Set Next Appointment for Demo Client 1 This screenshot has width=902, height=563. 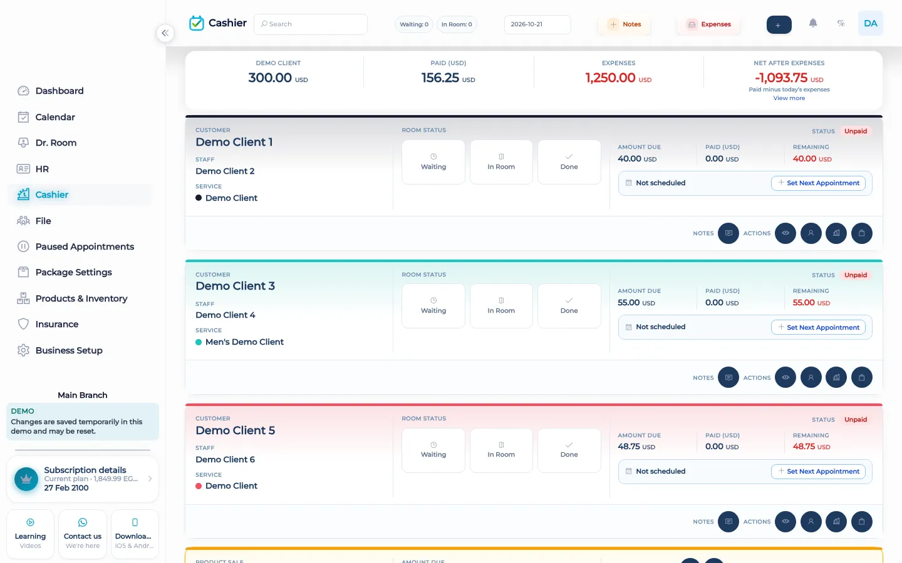tap(818, 183)
